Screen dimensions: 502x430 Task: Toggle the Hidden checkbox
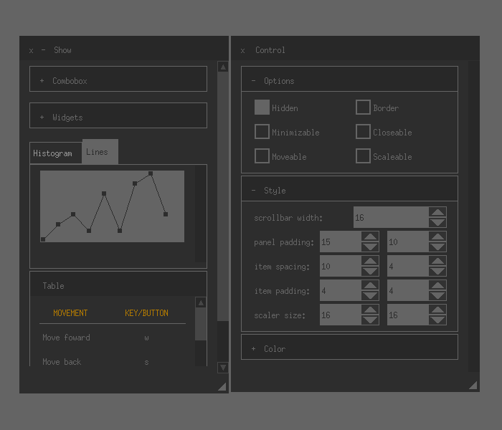tap(262, 107)
